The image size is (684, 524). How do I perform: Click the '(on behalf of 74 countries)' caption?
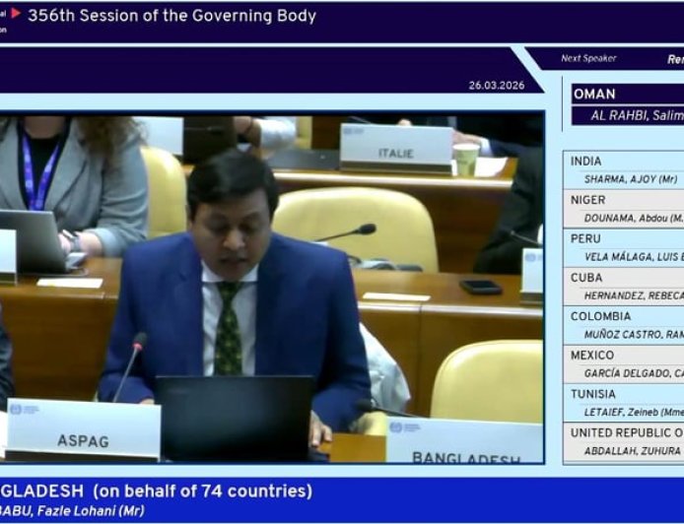pos(202,491)
